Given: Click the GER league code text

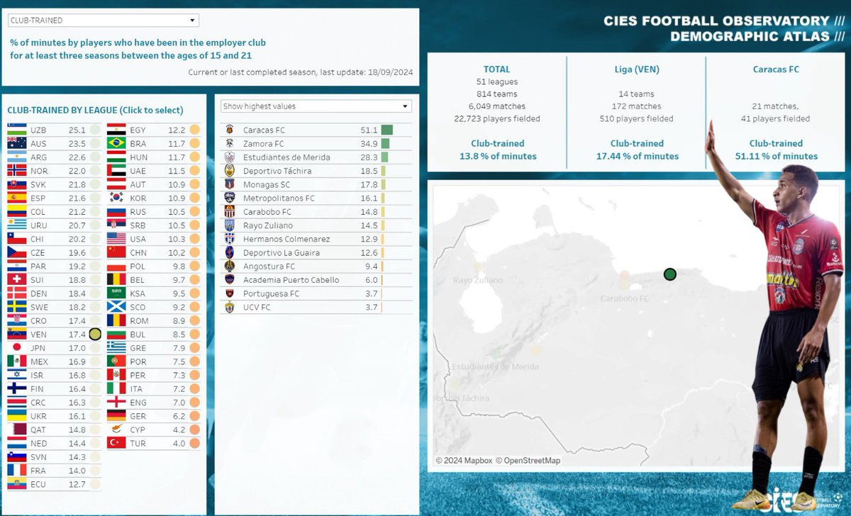Looking at the screenshot, I should pos(138,416).
